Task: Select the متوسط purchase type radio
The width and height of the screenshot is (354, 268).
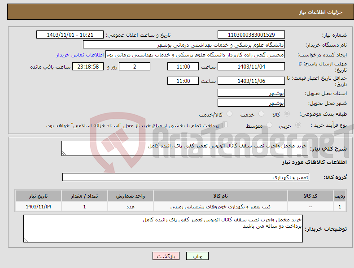Action: tap(269, 125)
